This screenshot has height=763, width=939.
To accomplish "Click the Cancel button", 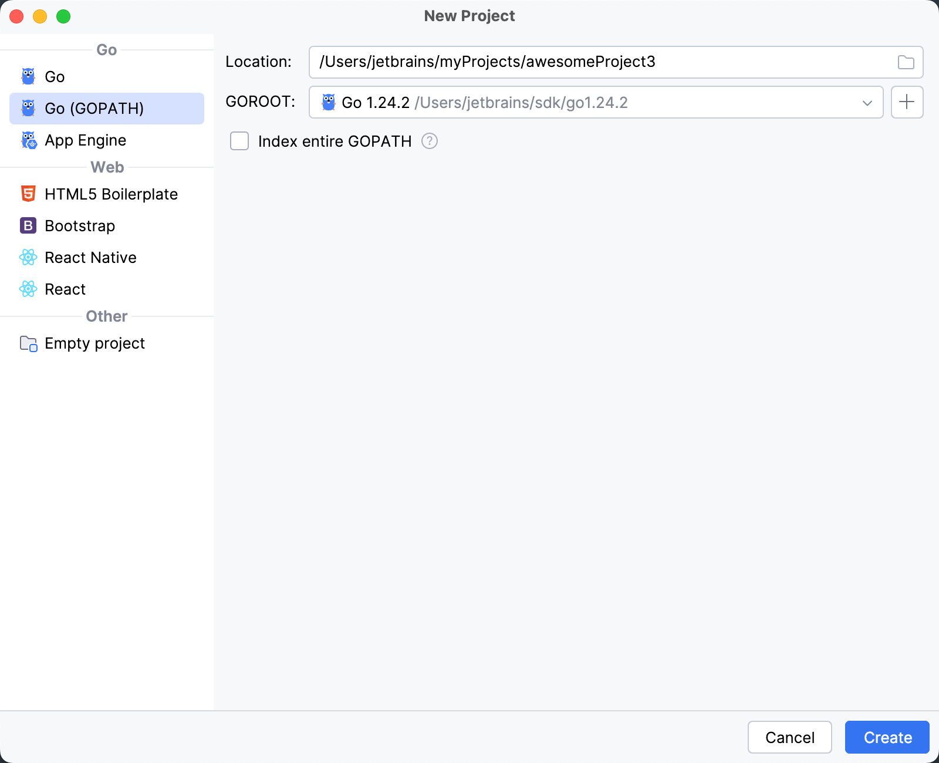I will pos(790,737).
